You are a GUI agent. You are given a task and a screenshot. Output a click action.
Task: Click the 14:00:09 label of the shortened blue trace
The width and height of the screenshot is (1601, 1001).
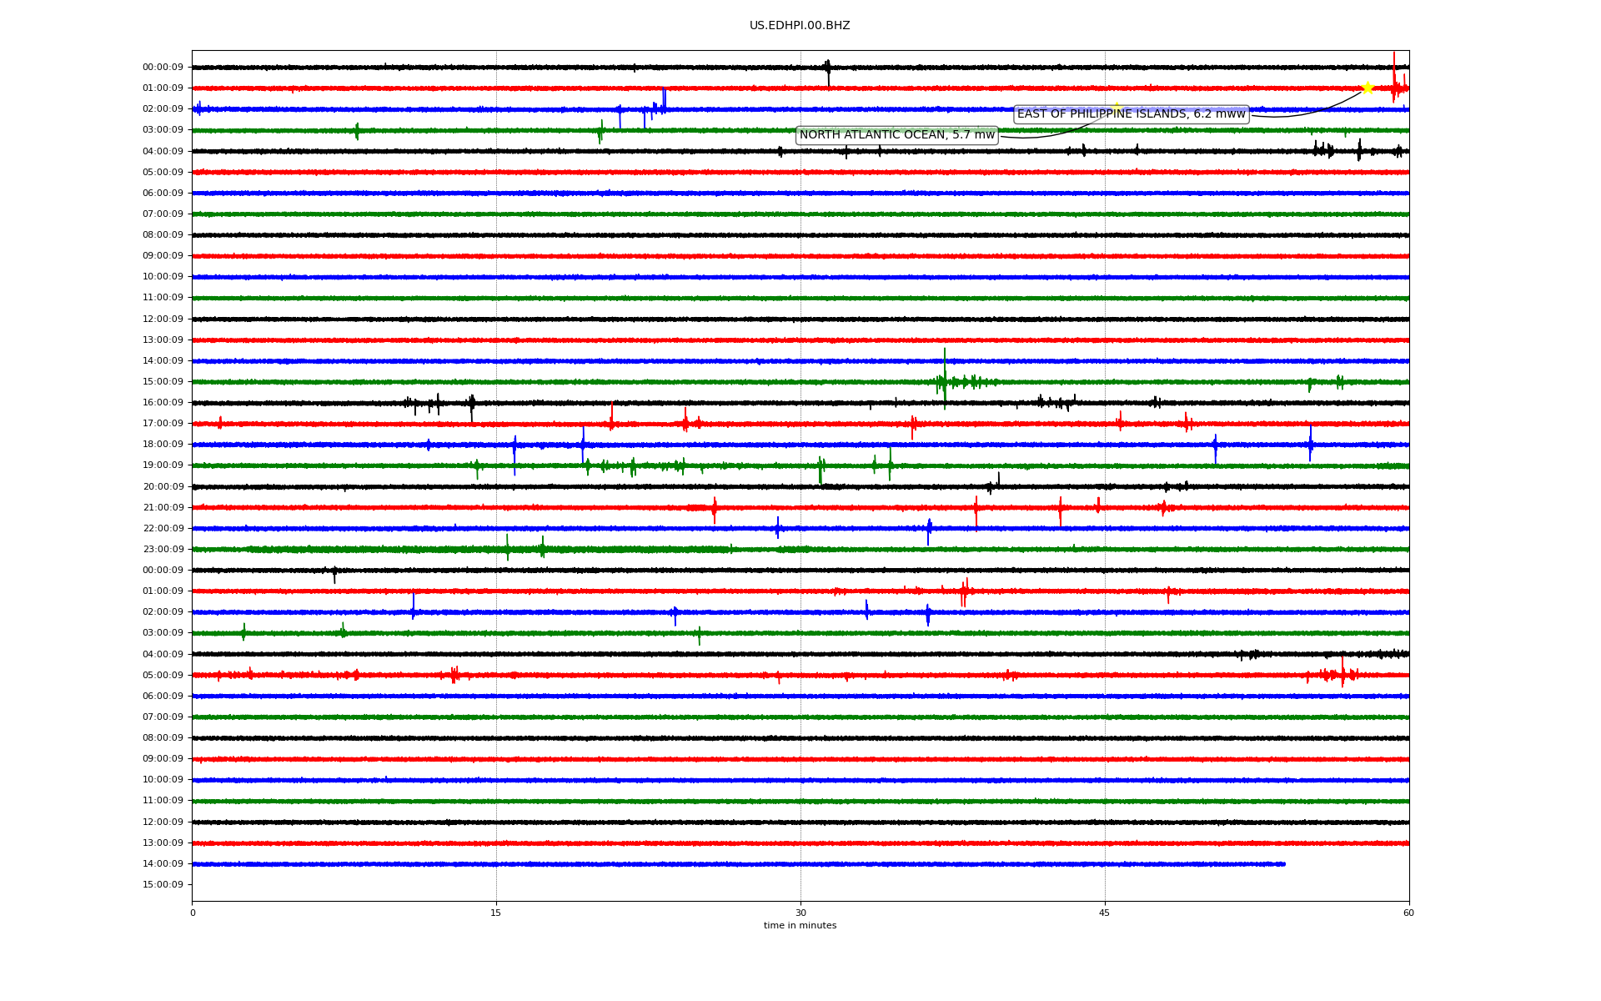point(163,864)
